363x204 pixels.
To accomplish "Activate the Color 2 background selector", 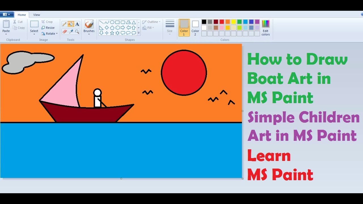I will pos(195,28).
